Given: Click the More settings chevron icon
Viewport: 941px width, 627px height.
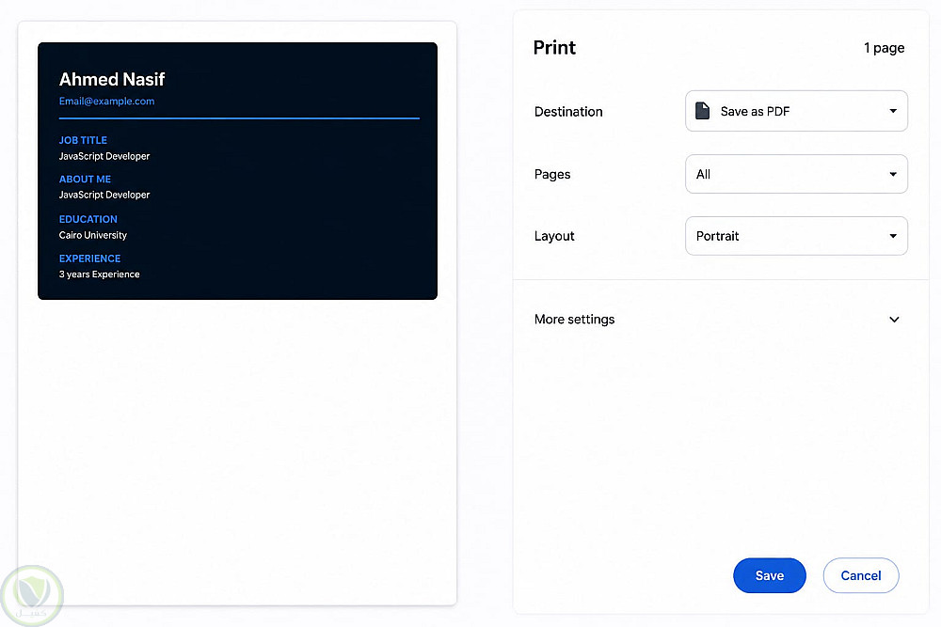Looking at the screenshot, I should pos(894,320).
